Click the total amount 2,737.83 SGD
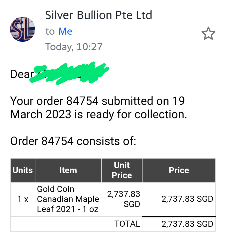 (x=187, y=224)
